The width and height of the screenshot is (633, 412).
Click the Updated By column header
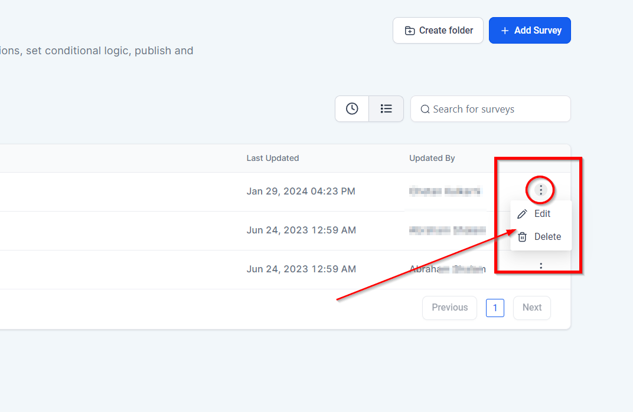(x=432, y=158)
